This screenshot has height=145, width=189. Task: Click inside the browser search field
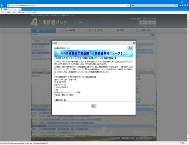pyautogui.click(x=153, y=6)
